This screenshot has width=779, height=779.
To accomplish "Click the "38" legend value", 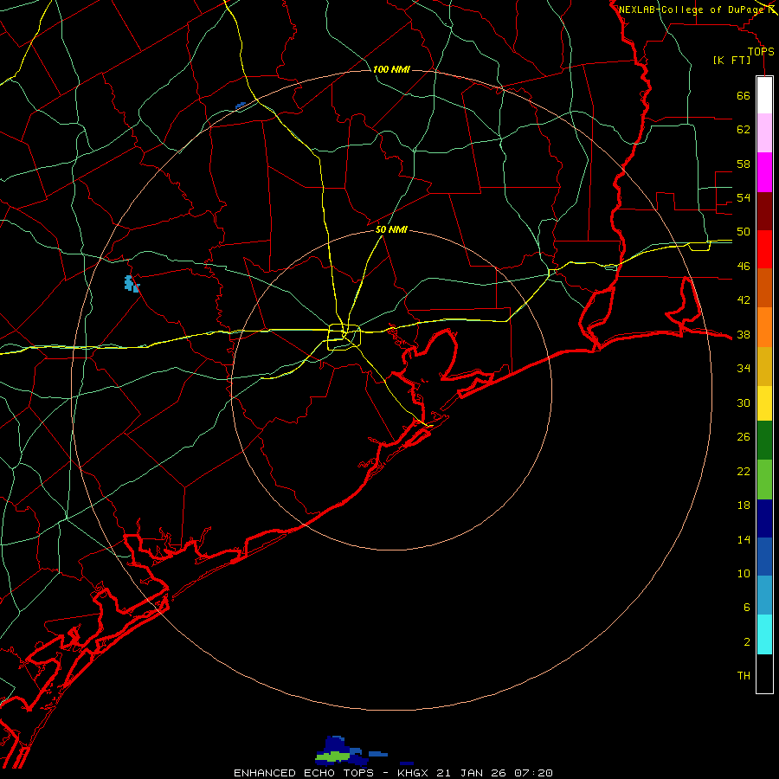I will point(744,335).
